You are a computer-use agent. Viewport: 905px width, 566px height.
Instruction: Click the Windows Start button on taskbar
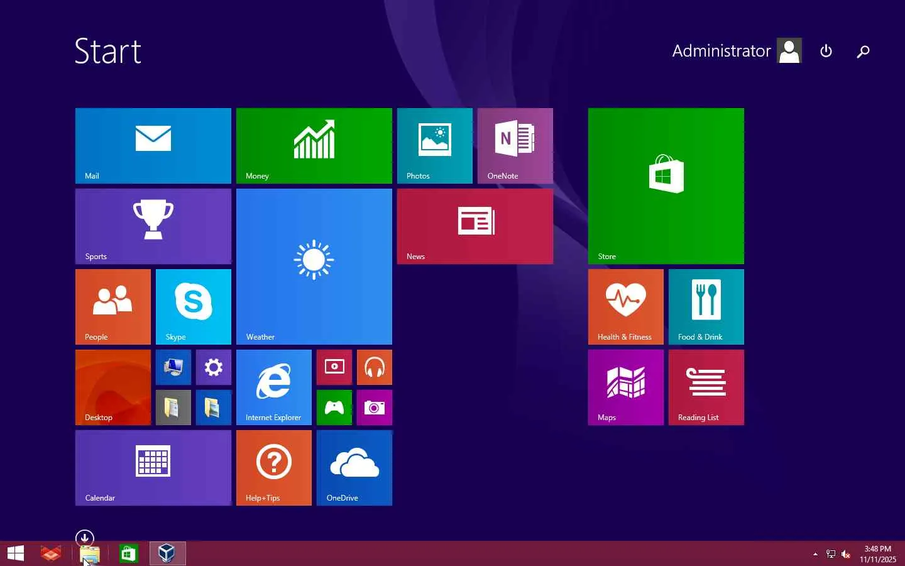pos(16,553)
